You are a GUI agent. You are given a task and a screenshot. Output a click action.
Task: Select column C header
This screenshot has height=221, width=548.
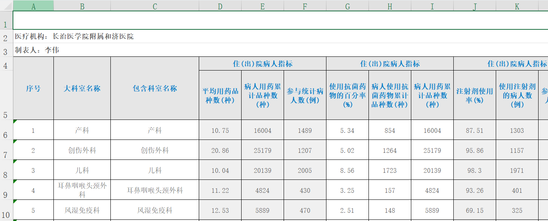pyautogui.click(x=155, y=6)
